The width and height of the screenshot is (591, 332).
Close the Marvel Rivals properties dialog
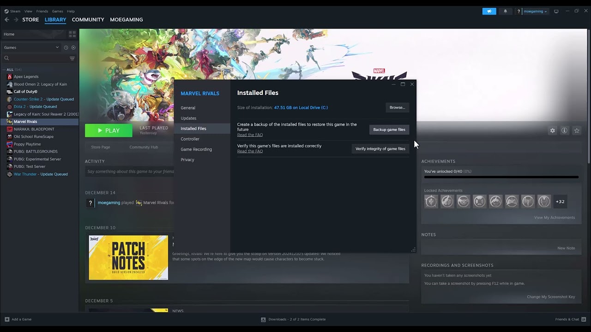tap(412, 84)
